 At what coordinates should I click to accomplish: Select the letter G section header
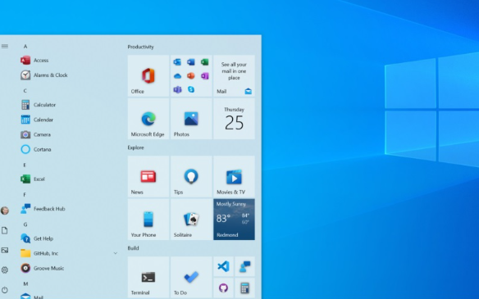(25, 224)
